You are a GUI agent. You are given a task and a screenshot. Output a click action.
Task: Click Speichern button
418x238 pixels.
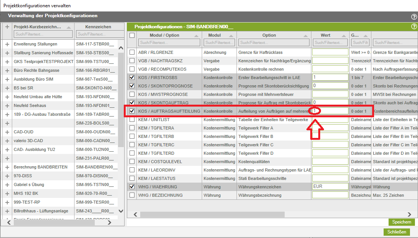402,222
